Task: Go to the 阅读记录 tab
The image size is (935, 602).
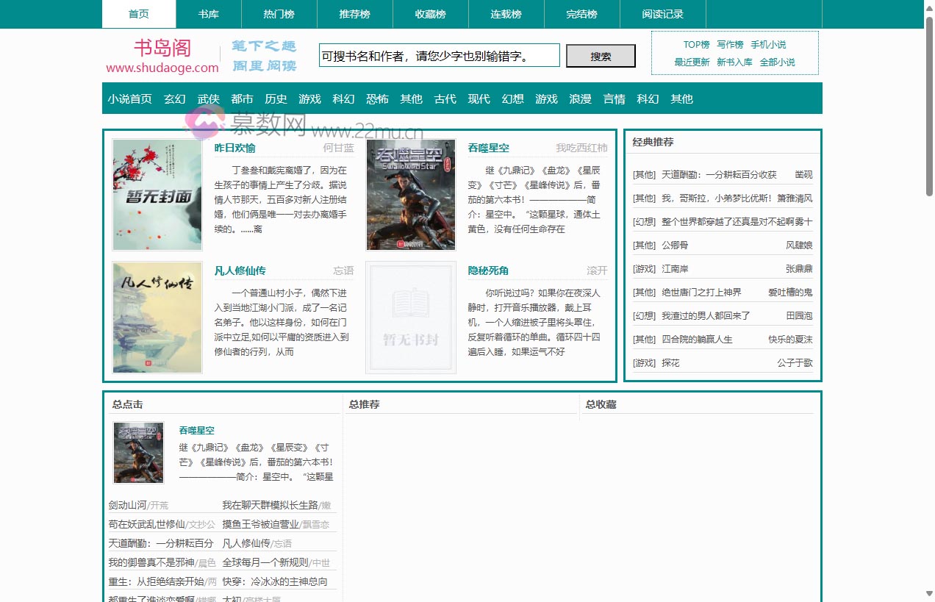Action: pos(662,14)
